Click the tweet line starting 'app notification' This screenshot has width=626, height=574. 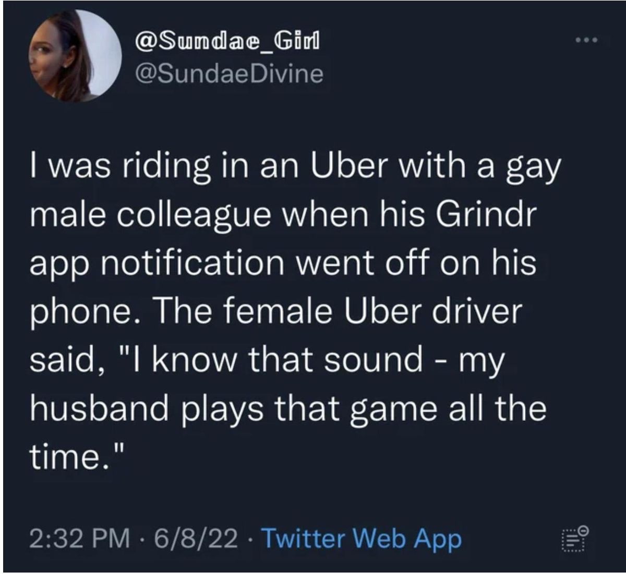(x=282, y=263)
